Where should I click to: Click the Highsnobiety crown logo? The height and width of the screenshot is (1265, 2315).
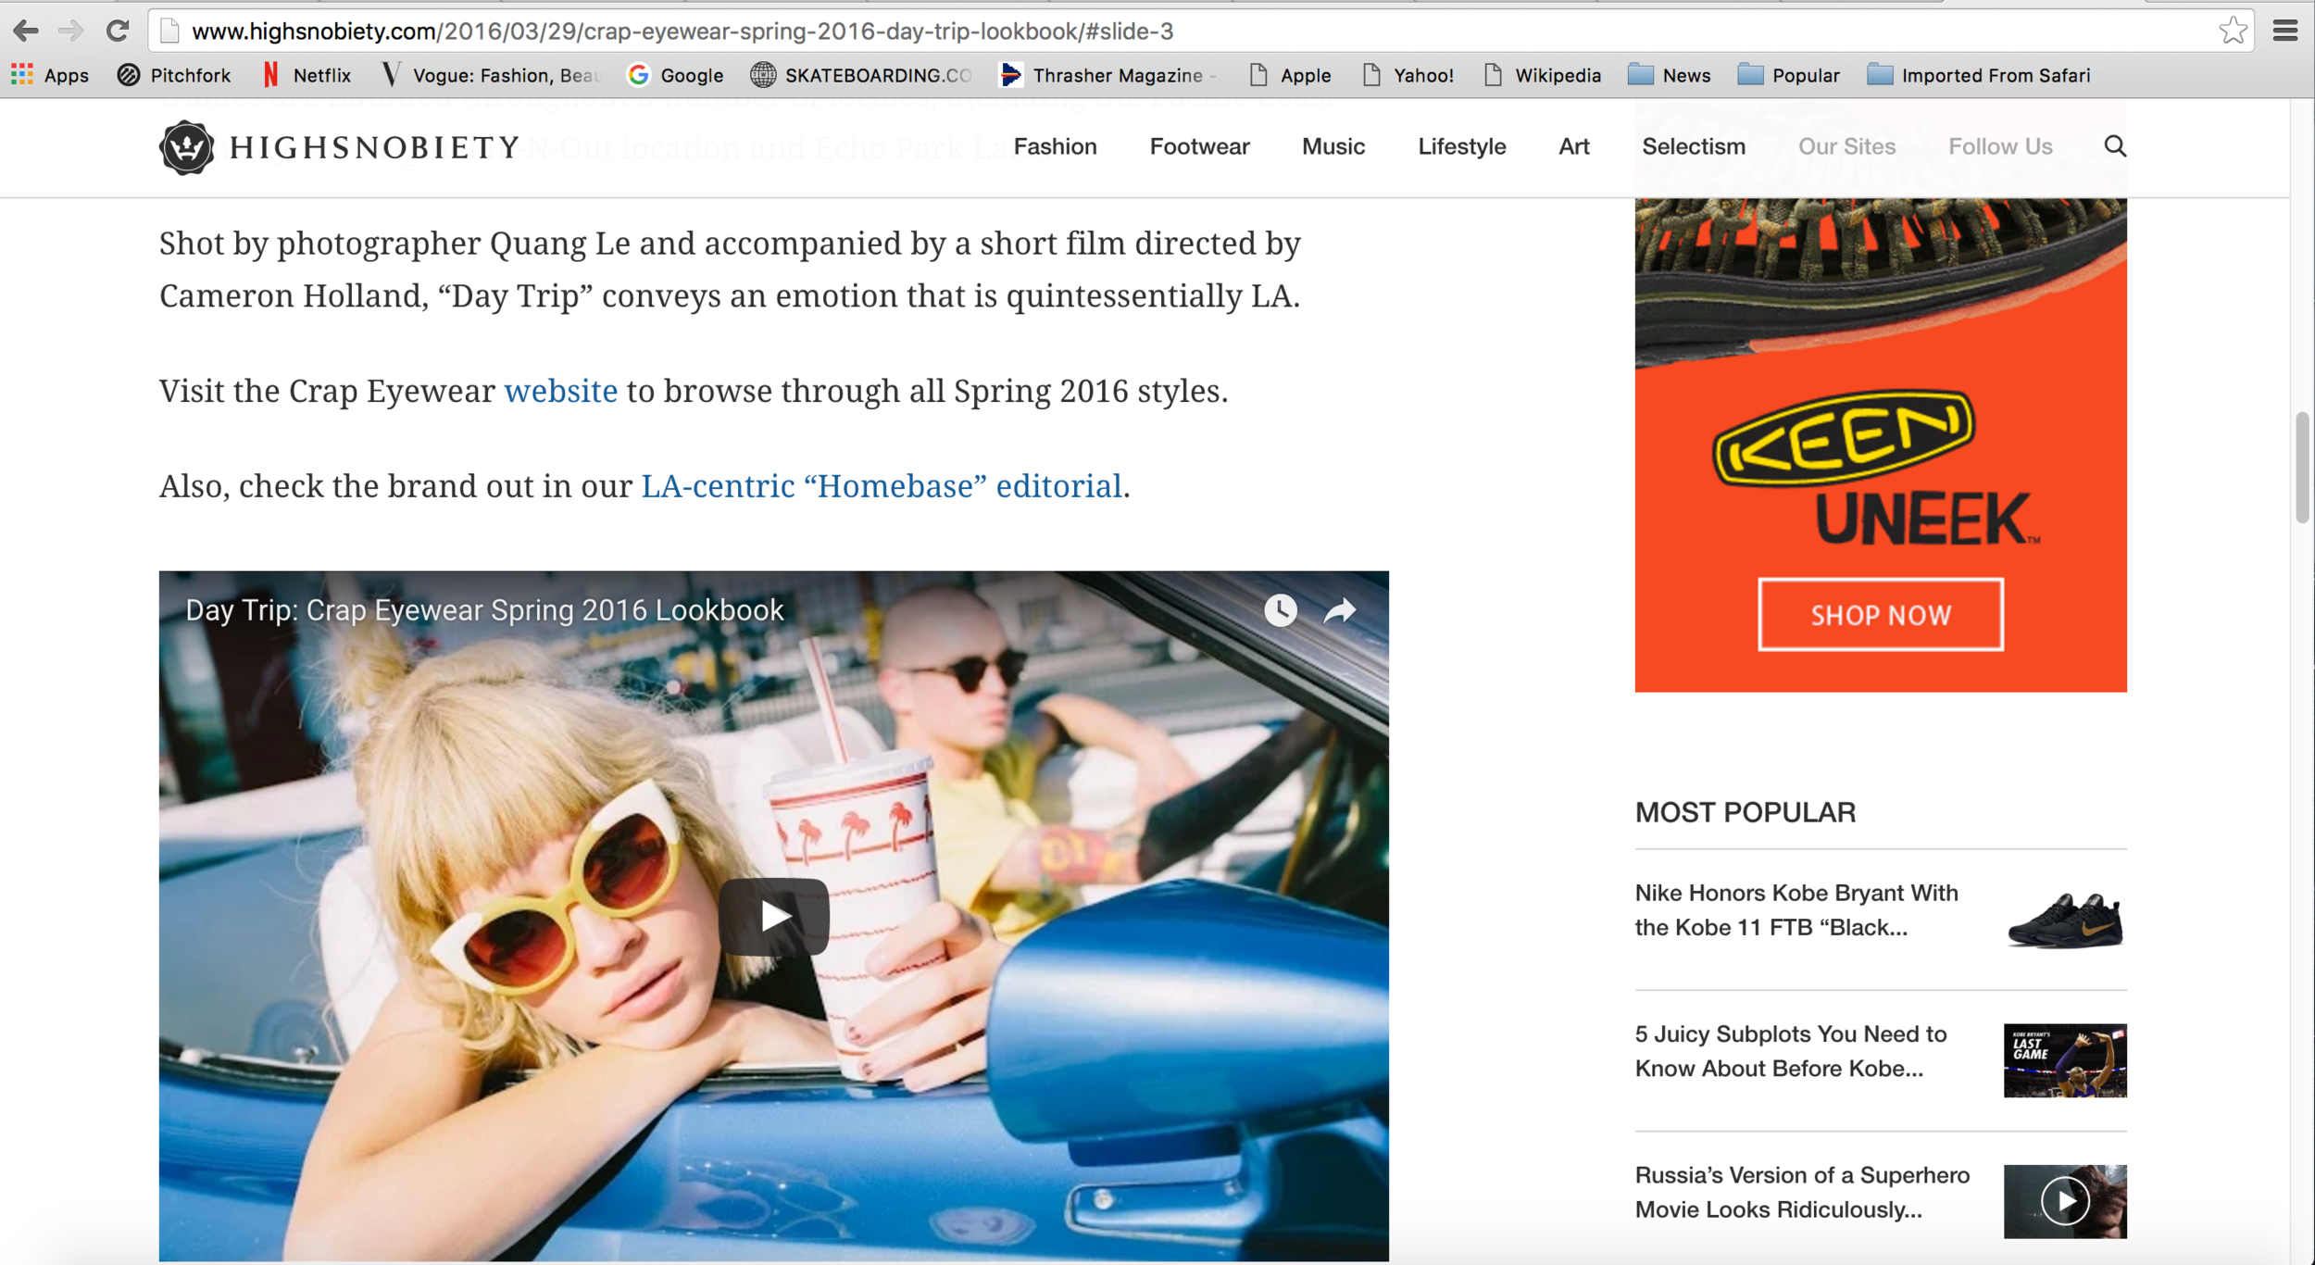(x=185, y=146)
